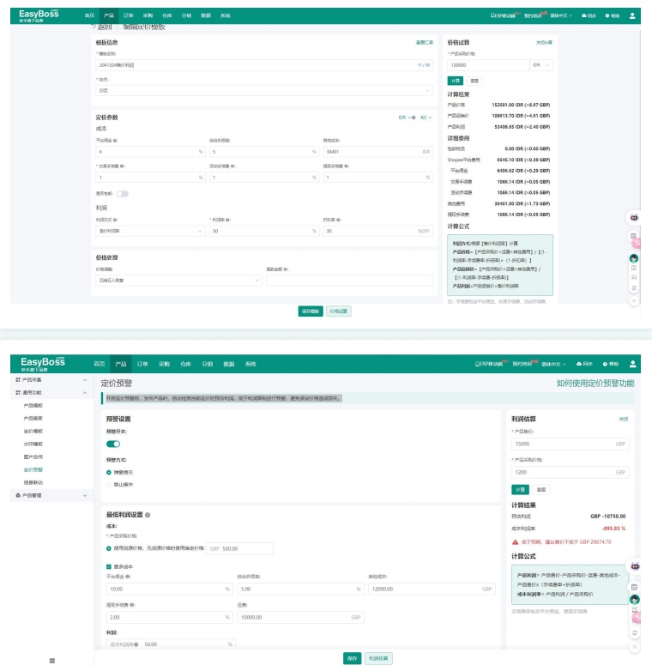Open the 采购 menu on the 定价预警 page
This screenshot has width=652, height=671.
point(164,364)
